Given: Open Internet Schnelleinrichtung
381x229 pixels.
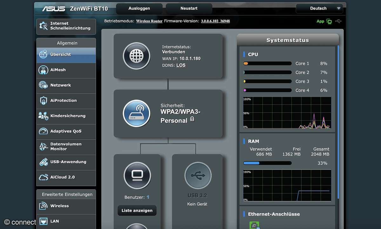Looking at the screenshot, I should pos(66,26).
